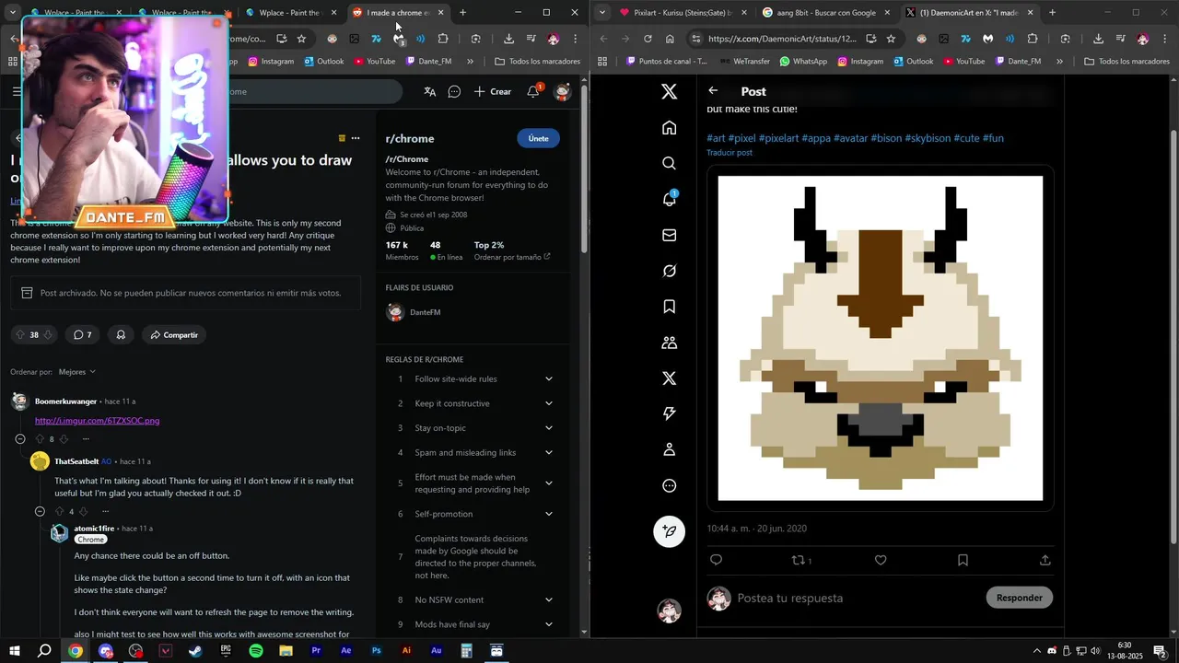Image resolution: width=1179 pixels, height=663 pixels.
Task: Like the Appa pixel art tweet
Action: pos(881,560)
